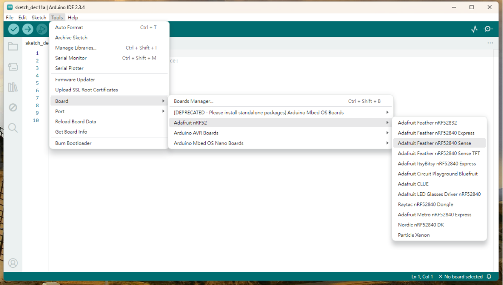
Task: Click the Verify sketch checkmark button
Action: point(14,29)
